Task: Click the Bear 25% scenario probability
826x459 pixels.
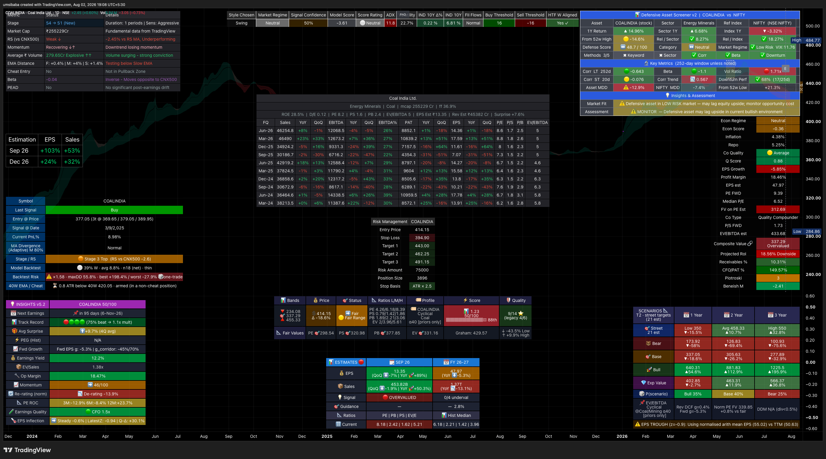Action: (x=777, y=394)
